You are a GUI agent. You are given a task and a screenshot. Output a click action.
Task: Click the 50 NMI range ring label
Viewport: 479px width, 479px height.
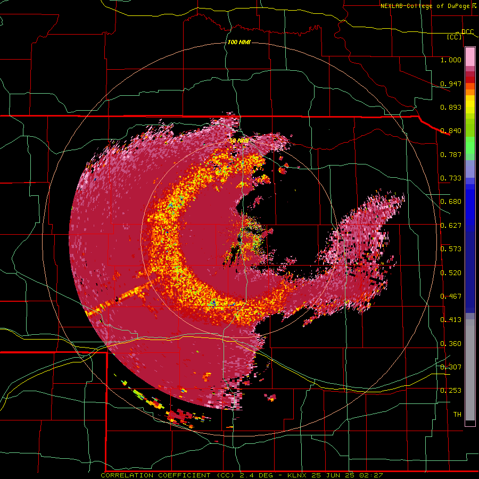click(239, 141)
